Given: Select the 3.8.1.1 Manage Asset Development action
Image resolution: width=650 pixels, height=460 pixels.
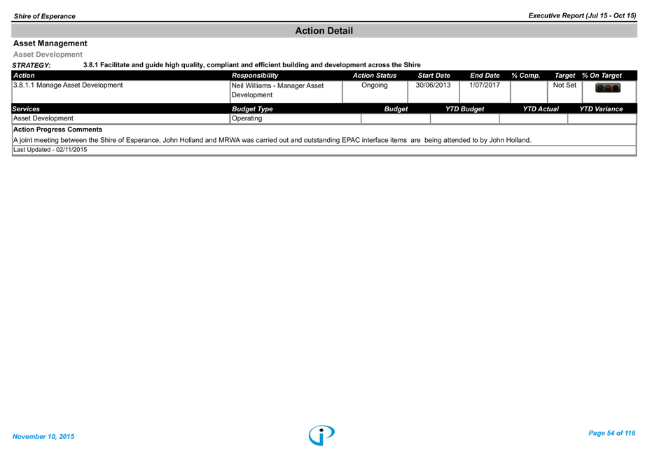Looking at the screenshot, I should click(x=68, y=85).
